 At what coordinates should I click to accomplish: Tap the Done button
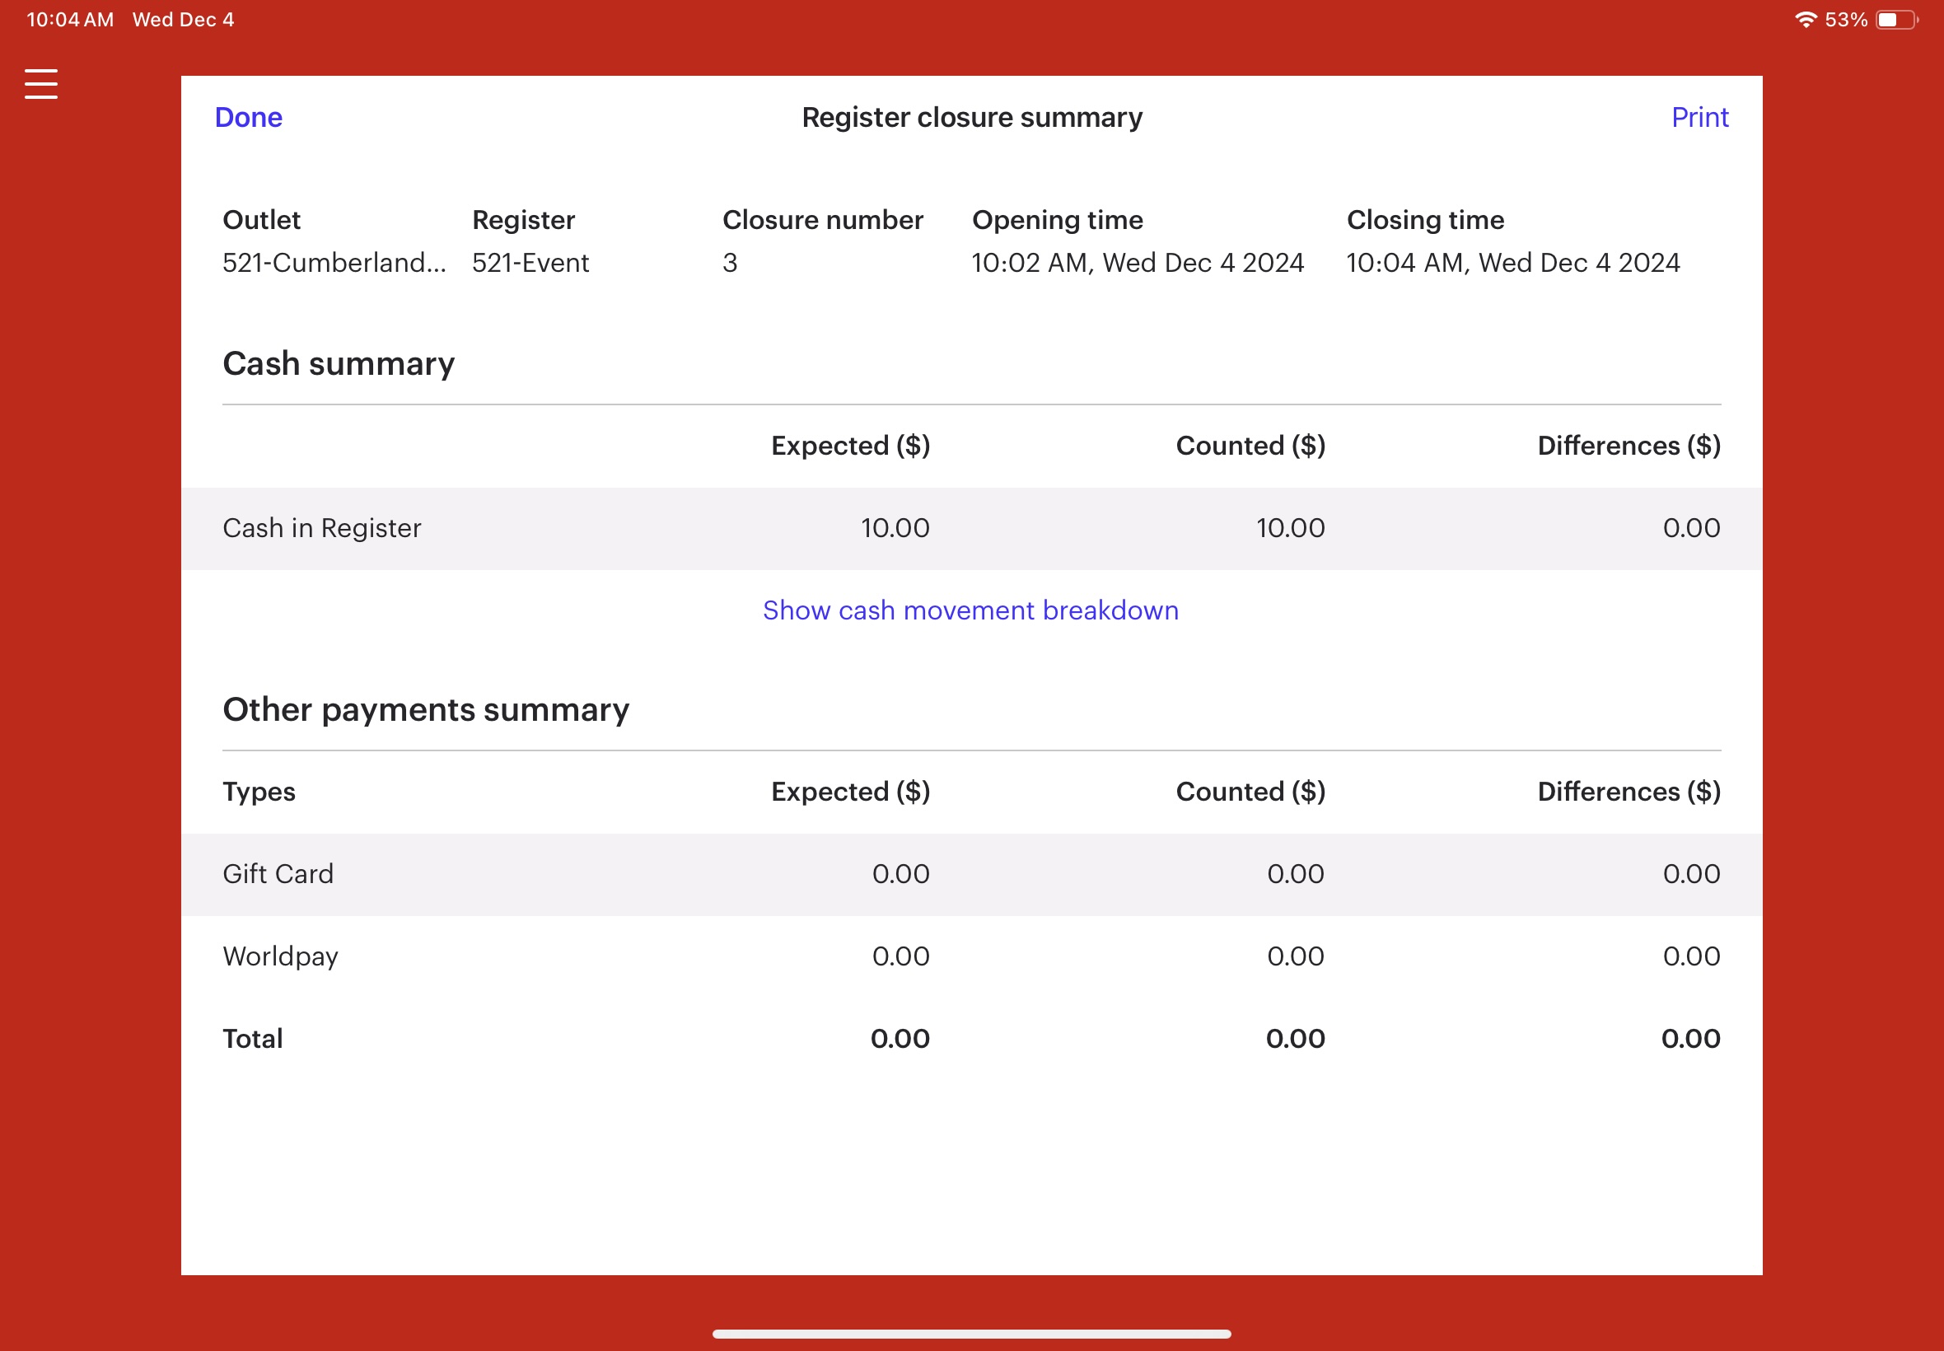click(248, 117)
